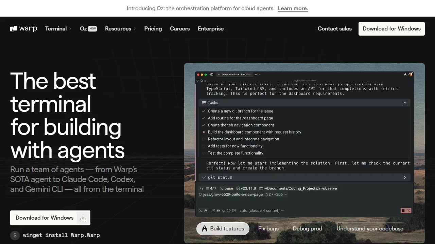Click the user avatar in terminal window
This screenshot has height=244, width=435.
[411, 74]
